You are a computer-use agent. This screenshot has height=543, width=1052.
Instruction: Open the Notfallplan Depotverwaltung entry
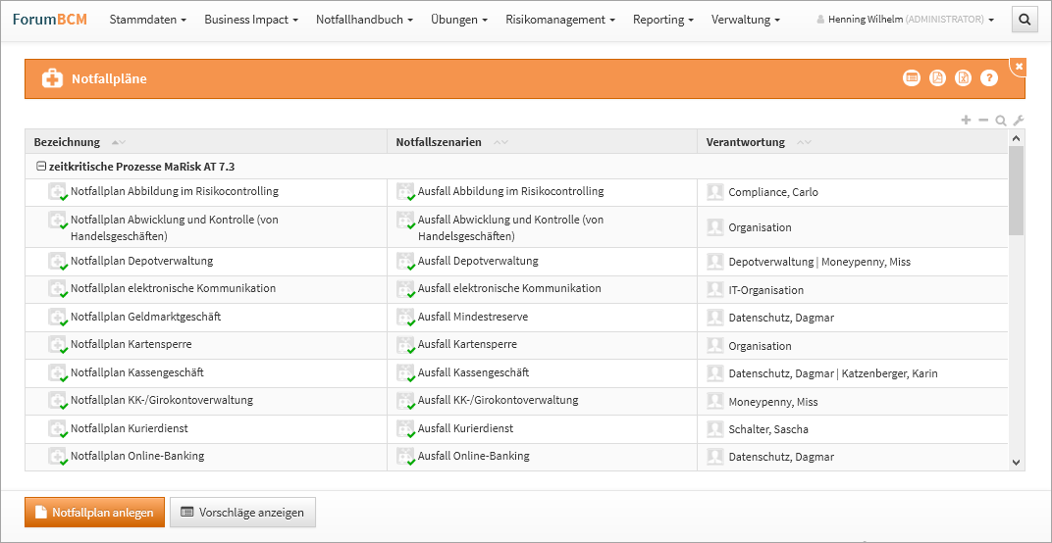141,262
